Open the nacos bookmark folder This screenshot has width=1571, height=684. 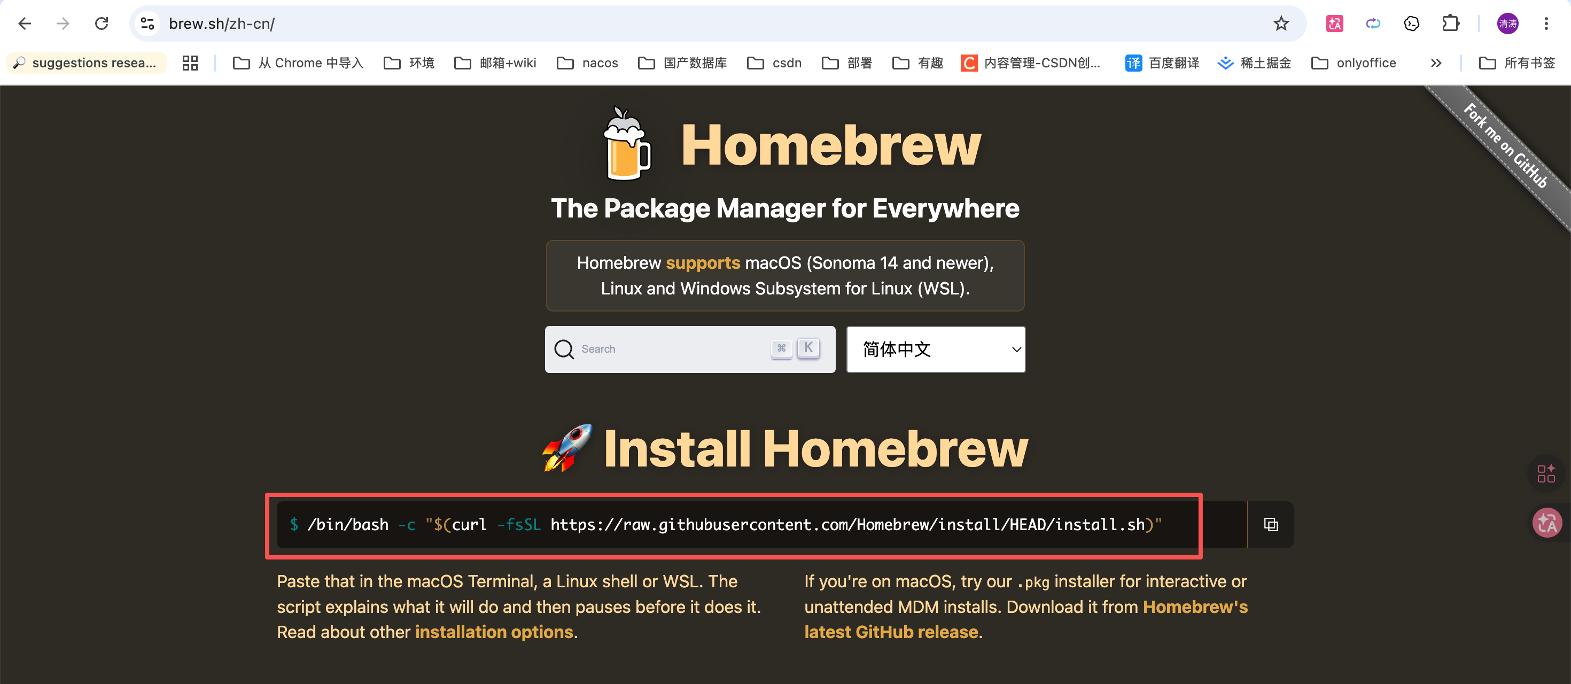tap(587, 63)
